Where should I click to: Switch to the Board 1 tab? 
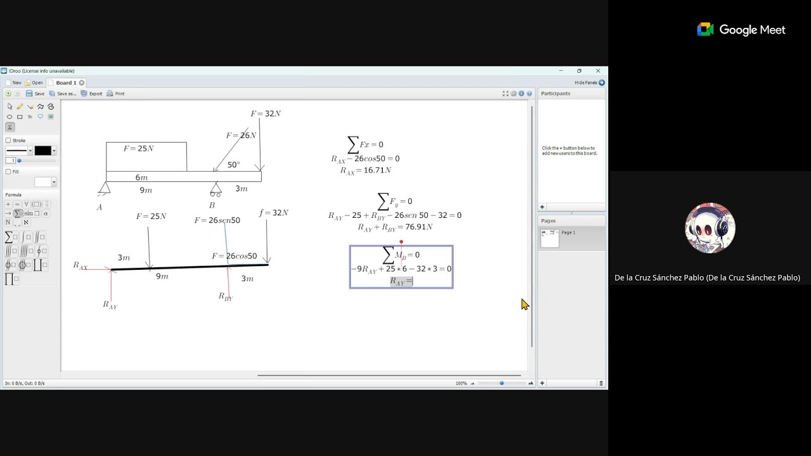point(66,82)
